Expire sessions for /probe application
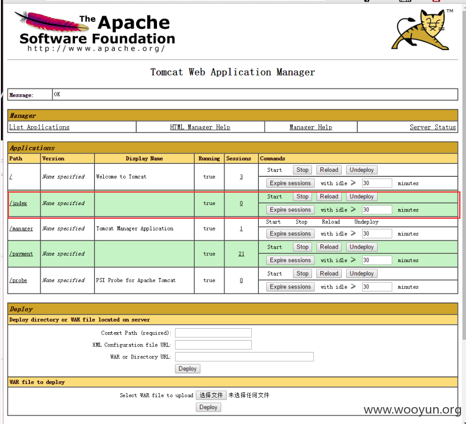This screenshot has height=424, width=466. tap(290, 287)
